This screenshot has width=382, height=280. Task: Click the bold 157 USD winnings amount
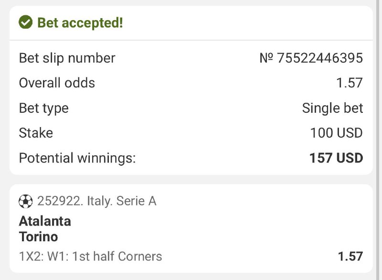336,158
